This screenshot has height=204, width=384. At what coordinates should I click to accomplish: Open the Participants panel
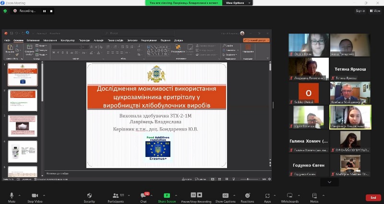[x=115, y=196]
